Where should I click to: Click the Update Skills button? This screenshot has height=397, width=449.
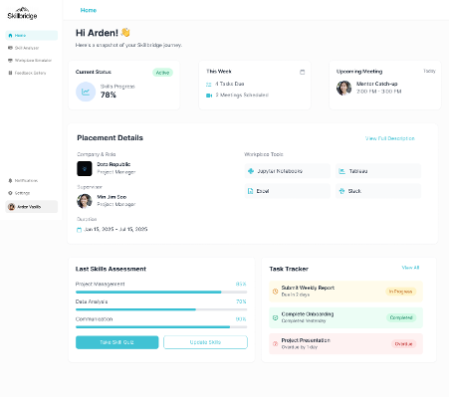pyautogui.click(x=205, y=342)
